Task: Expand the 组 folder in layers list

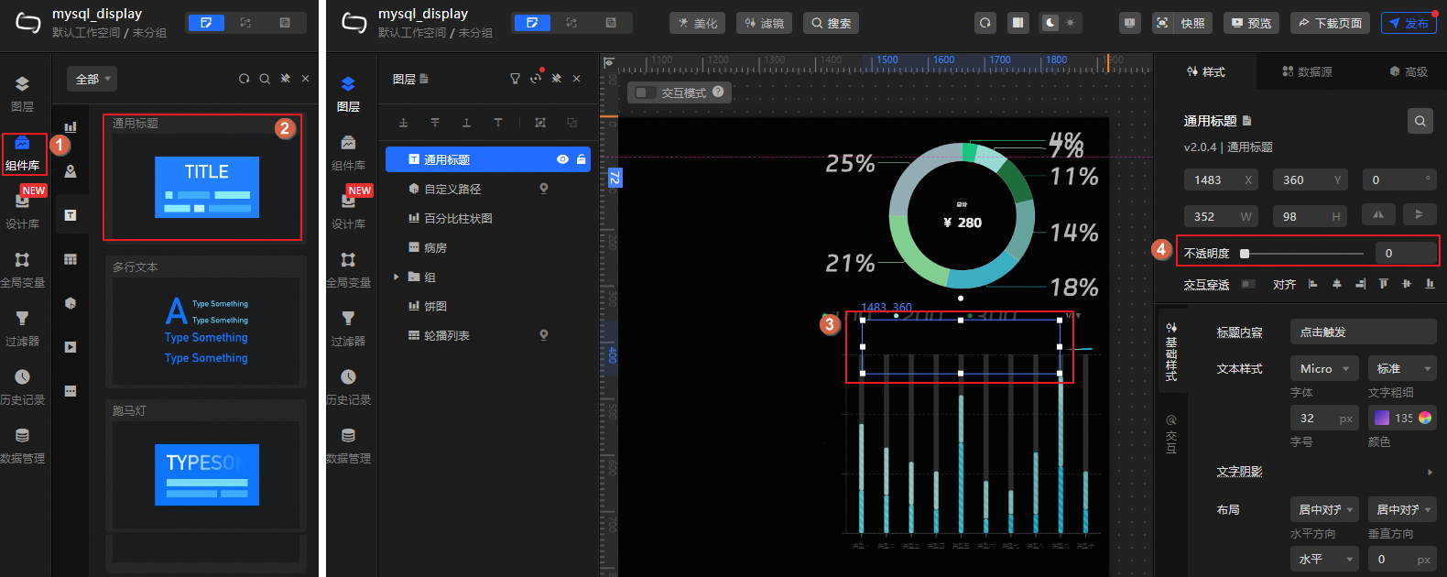Action: click(x=396, y=277)
